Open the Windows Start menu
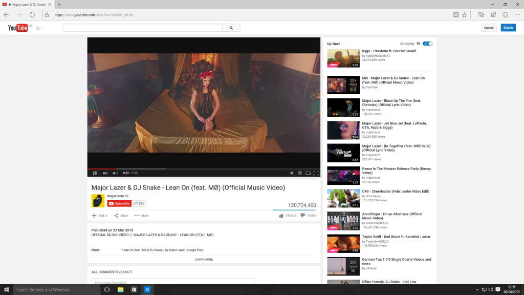Image resolution: width=524 pixels, height=295 pixels. pos(6,290)
